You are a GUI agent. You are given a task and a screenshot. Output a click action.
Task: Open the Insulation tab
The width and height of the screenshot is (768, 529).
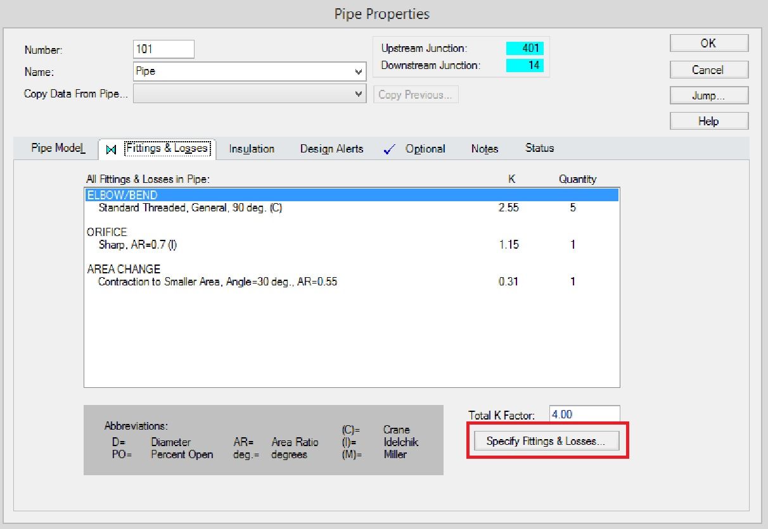pyautogui.click(x=252, y=149)
